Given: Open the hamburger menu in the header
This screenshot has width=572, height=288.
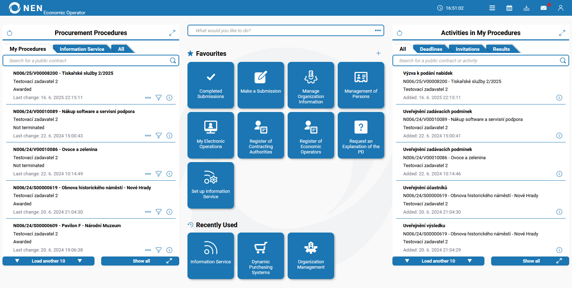Looking at the screenshot, I should (x=492, y=8).
